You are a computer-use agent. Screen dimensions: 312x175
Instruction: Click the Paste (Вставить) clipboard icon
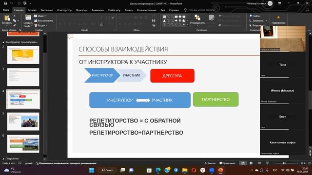pyautogui.click(x=7, y=18)
